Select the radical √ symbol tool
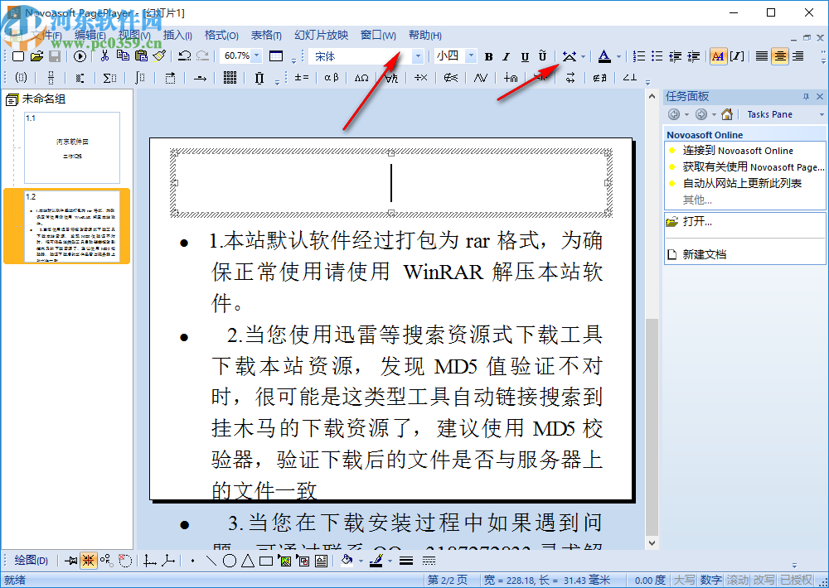The width and height of the screenshot is (829, 588). pyautogui.click(x=392, y=77)
